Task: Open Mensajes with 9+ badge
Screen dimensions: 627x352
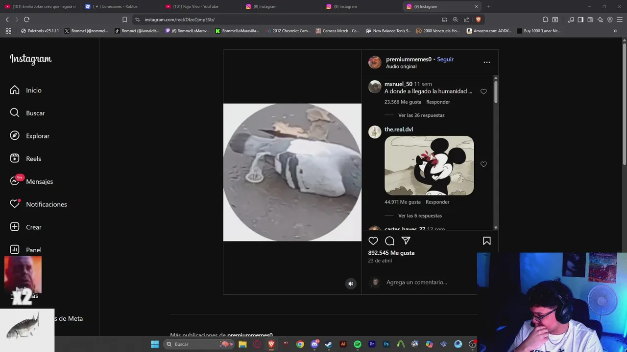Action: (x=31, y=181)
